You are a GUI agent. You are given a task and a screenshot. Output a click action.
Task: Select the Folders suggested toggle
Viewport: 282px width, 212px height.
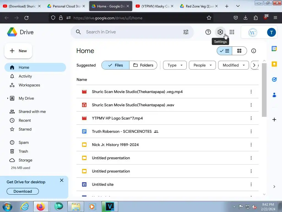143,65
